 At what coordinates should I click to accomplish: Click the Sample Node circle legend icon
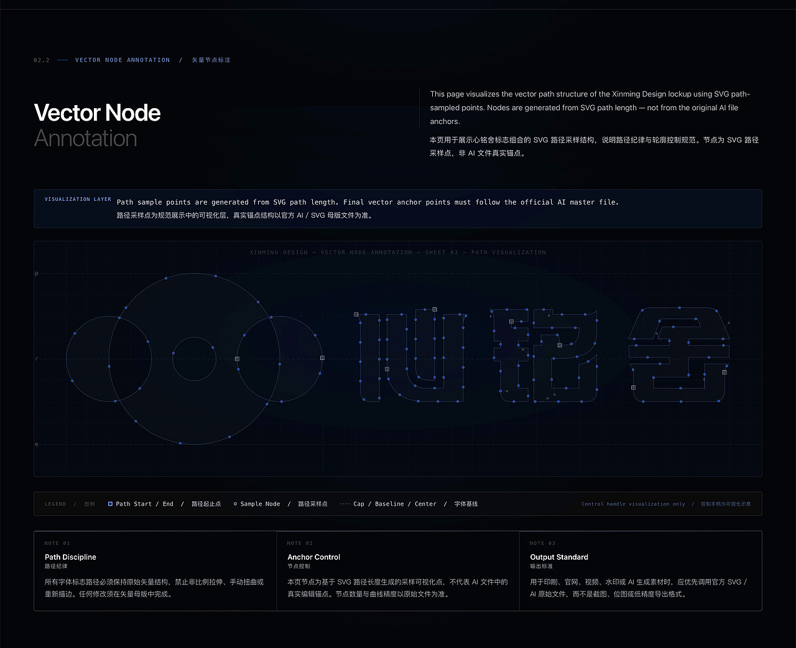235,504
